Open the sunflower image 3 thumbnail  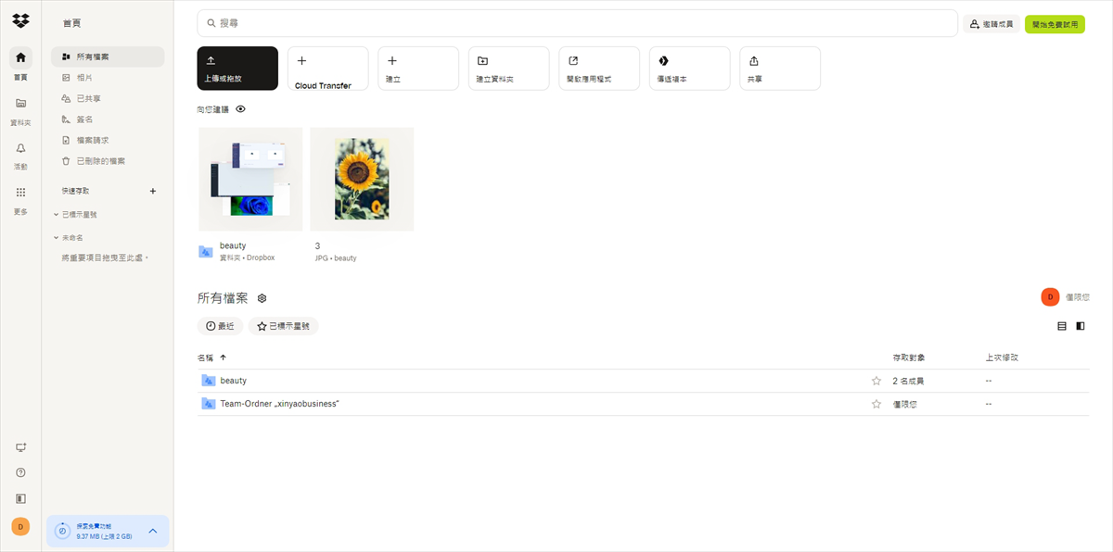click(362, 179)
